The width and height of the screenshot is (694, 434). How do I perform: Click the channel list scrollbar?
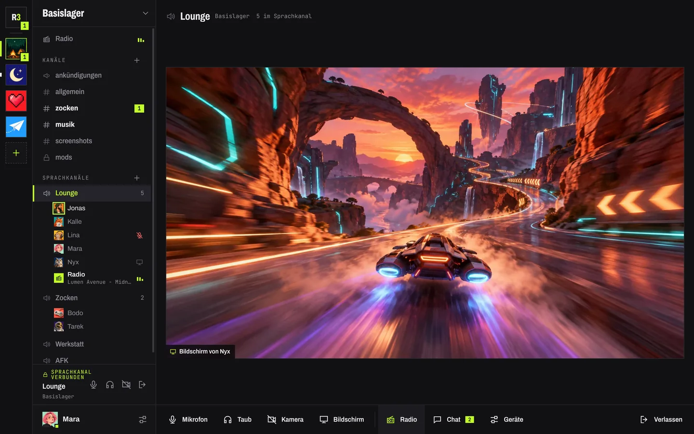coord(153,190)
